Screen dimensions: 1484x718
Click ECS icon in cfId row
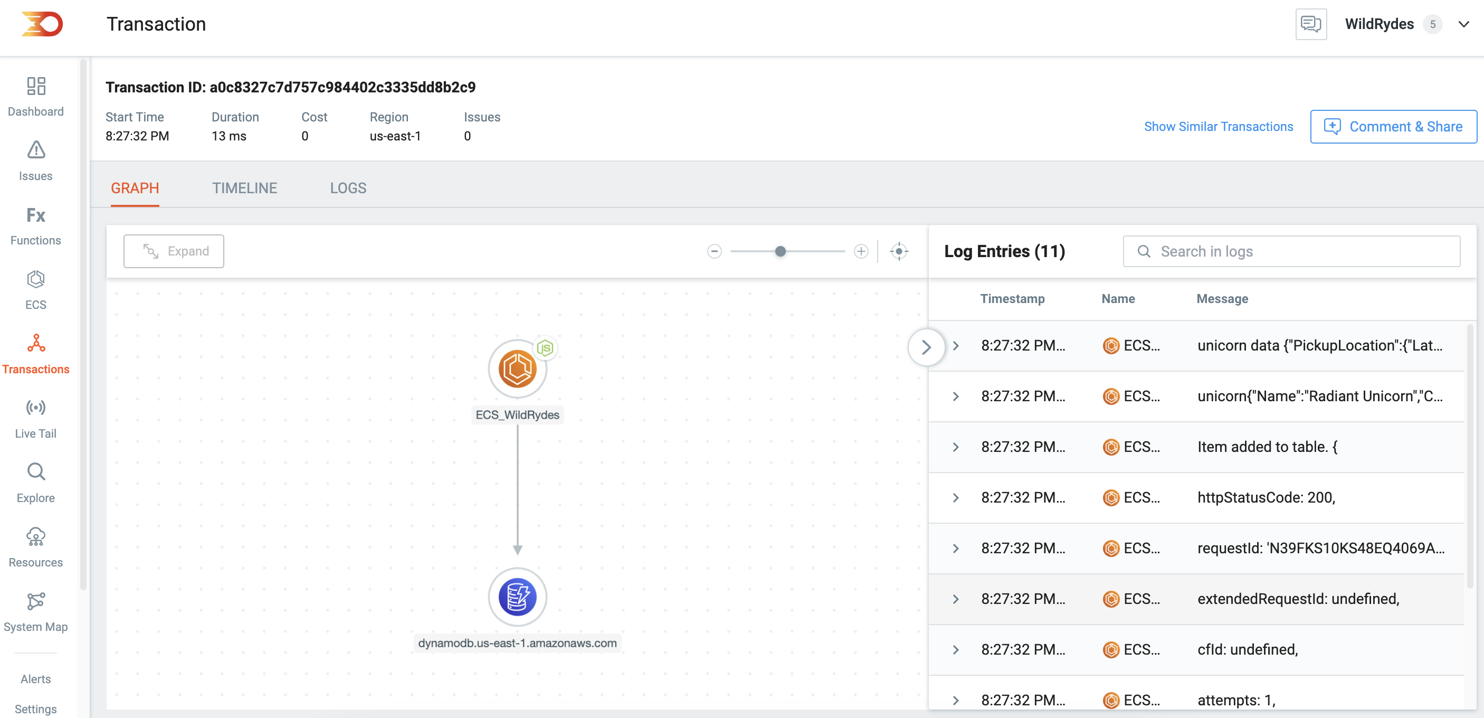pos(1111,650)
